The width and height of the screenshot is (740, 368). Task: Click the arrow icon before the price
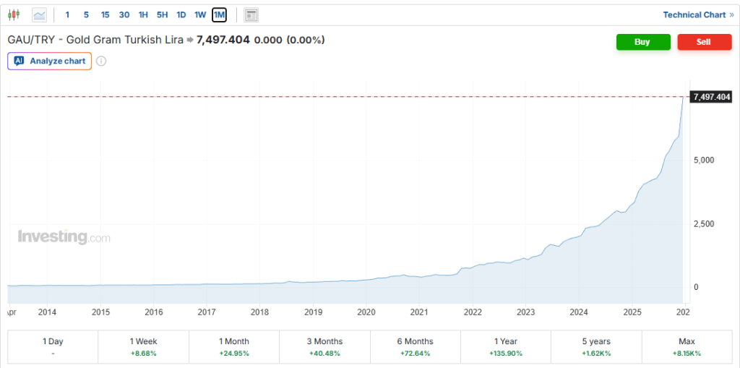[190, 40]
